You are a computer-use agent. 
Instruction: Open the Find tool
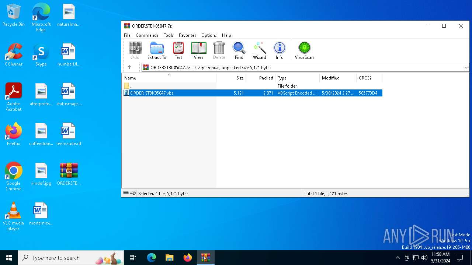click(x=239, y=50)
